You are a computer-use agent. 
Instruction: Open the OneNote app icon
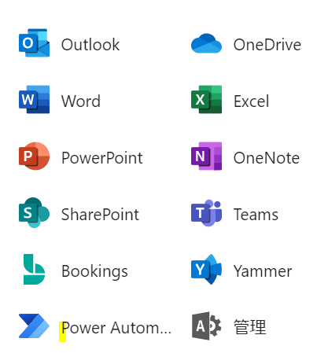pos(206,156)
